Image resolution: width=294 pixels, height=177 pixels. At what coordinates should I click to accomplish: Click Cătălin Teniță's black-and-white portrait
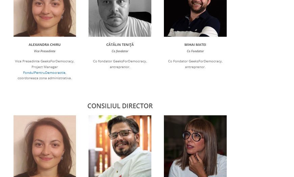[120, 18]
